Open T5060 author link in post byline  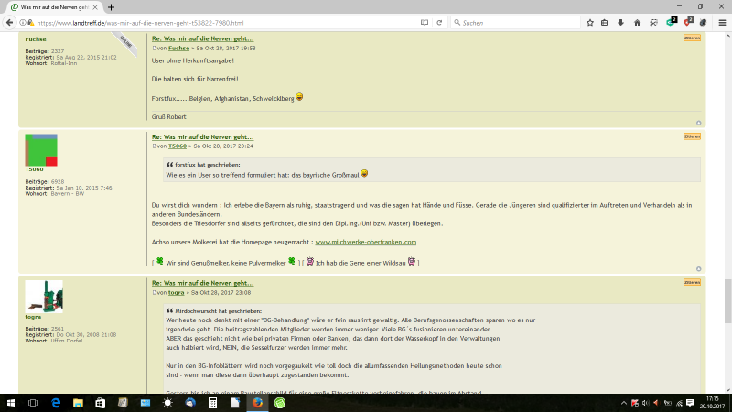pyautogui.click(x=178, y=146)
